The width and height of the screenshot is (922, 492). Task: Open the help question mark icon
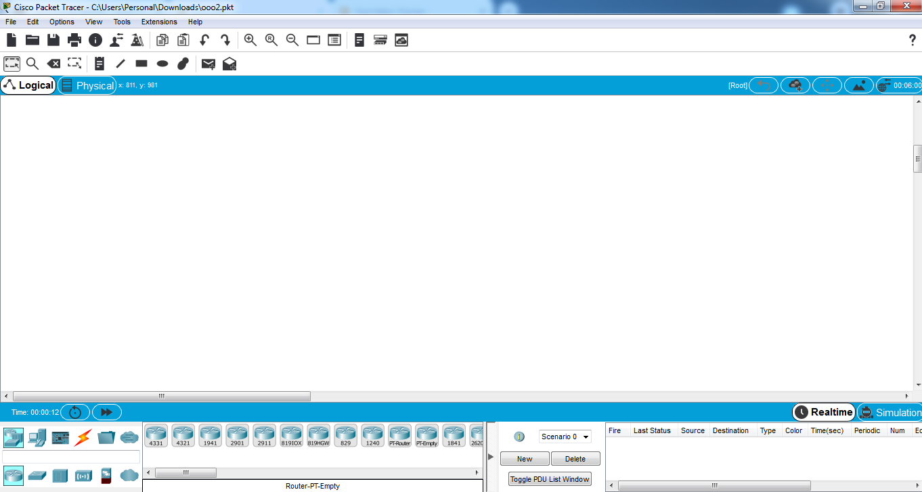tap(912, 40)
